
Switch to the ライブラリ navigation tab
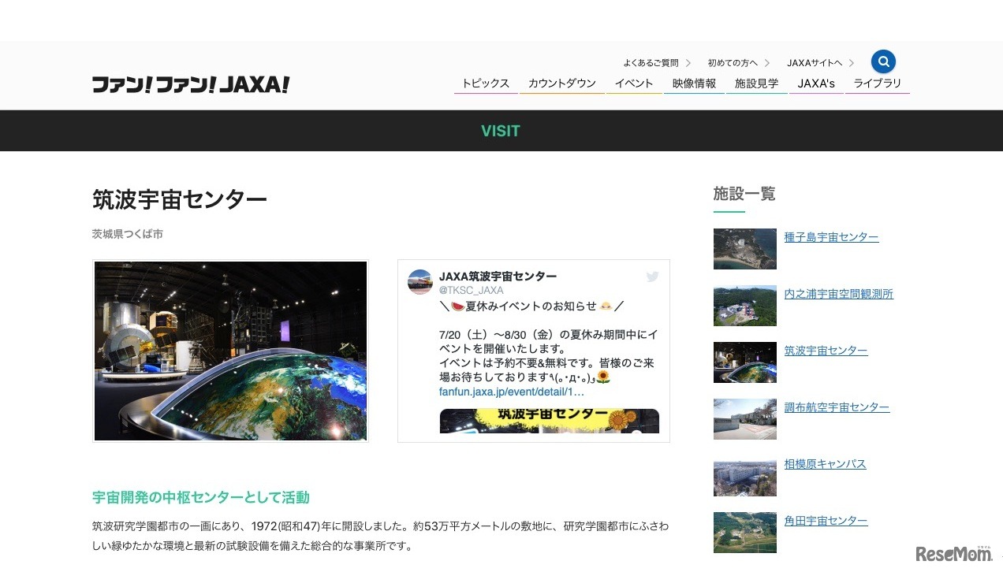[x=878, y=83]
